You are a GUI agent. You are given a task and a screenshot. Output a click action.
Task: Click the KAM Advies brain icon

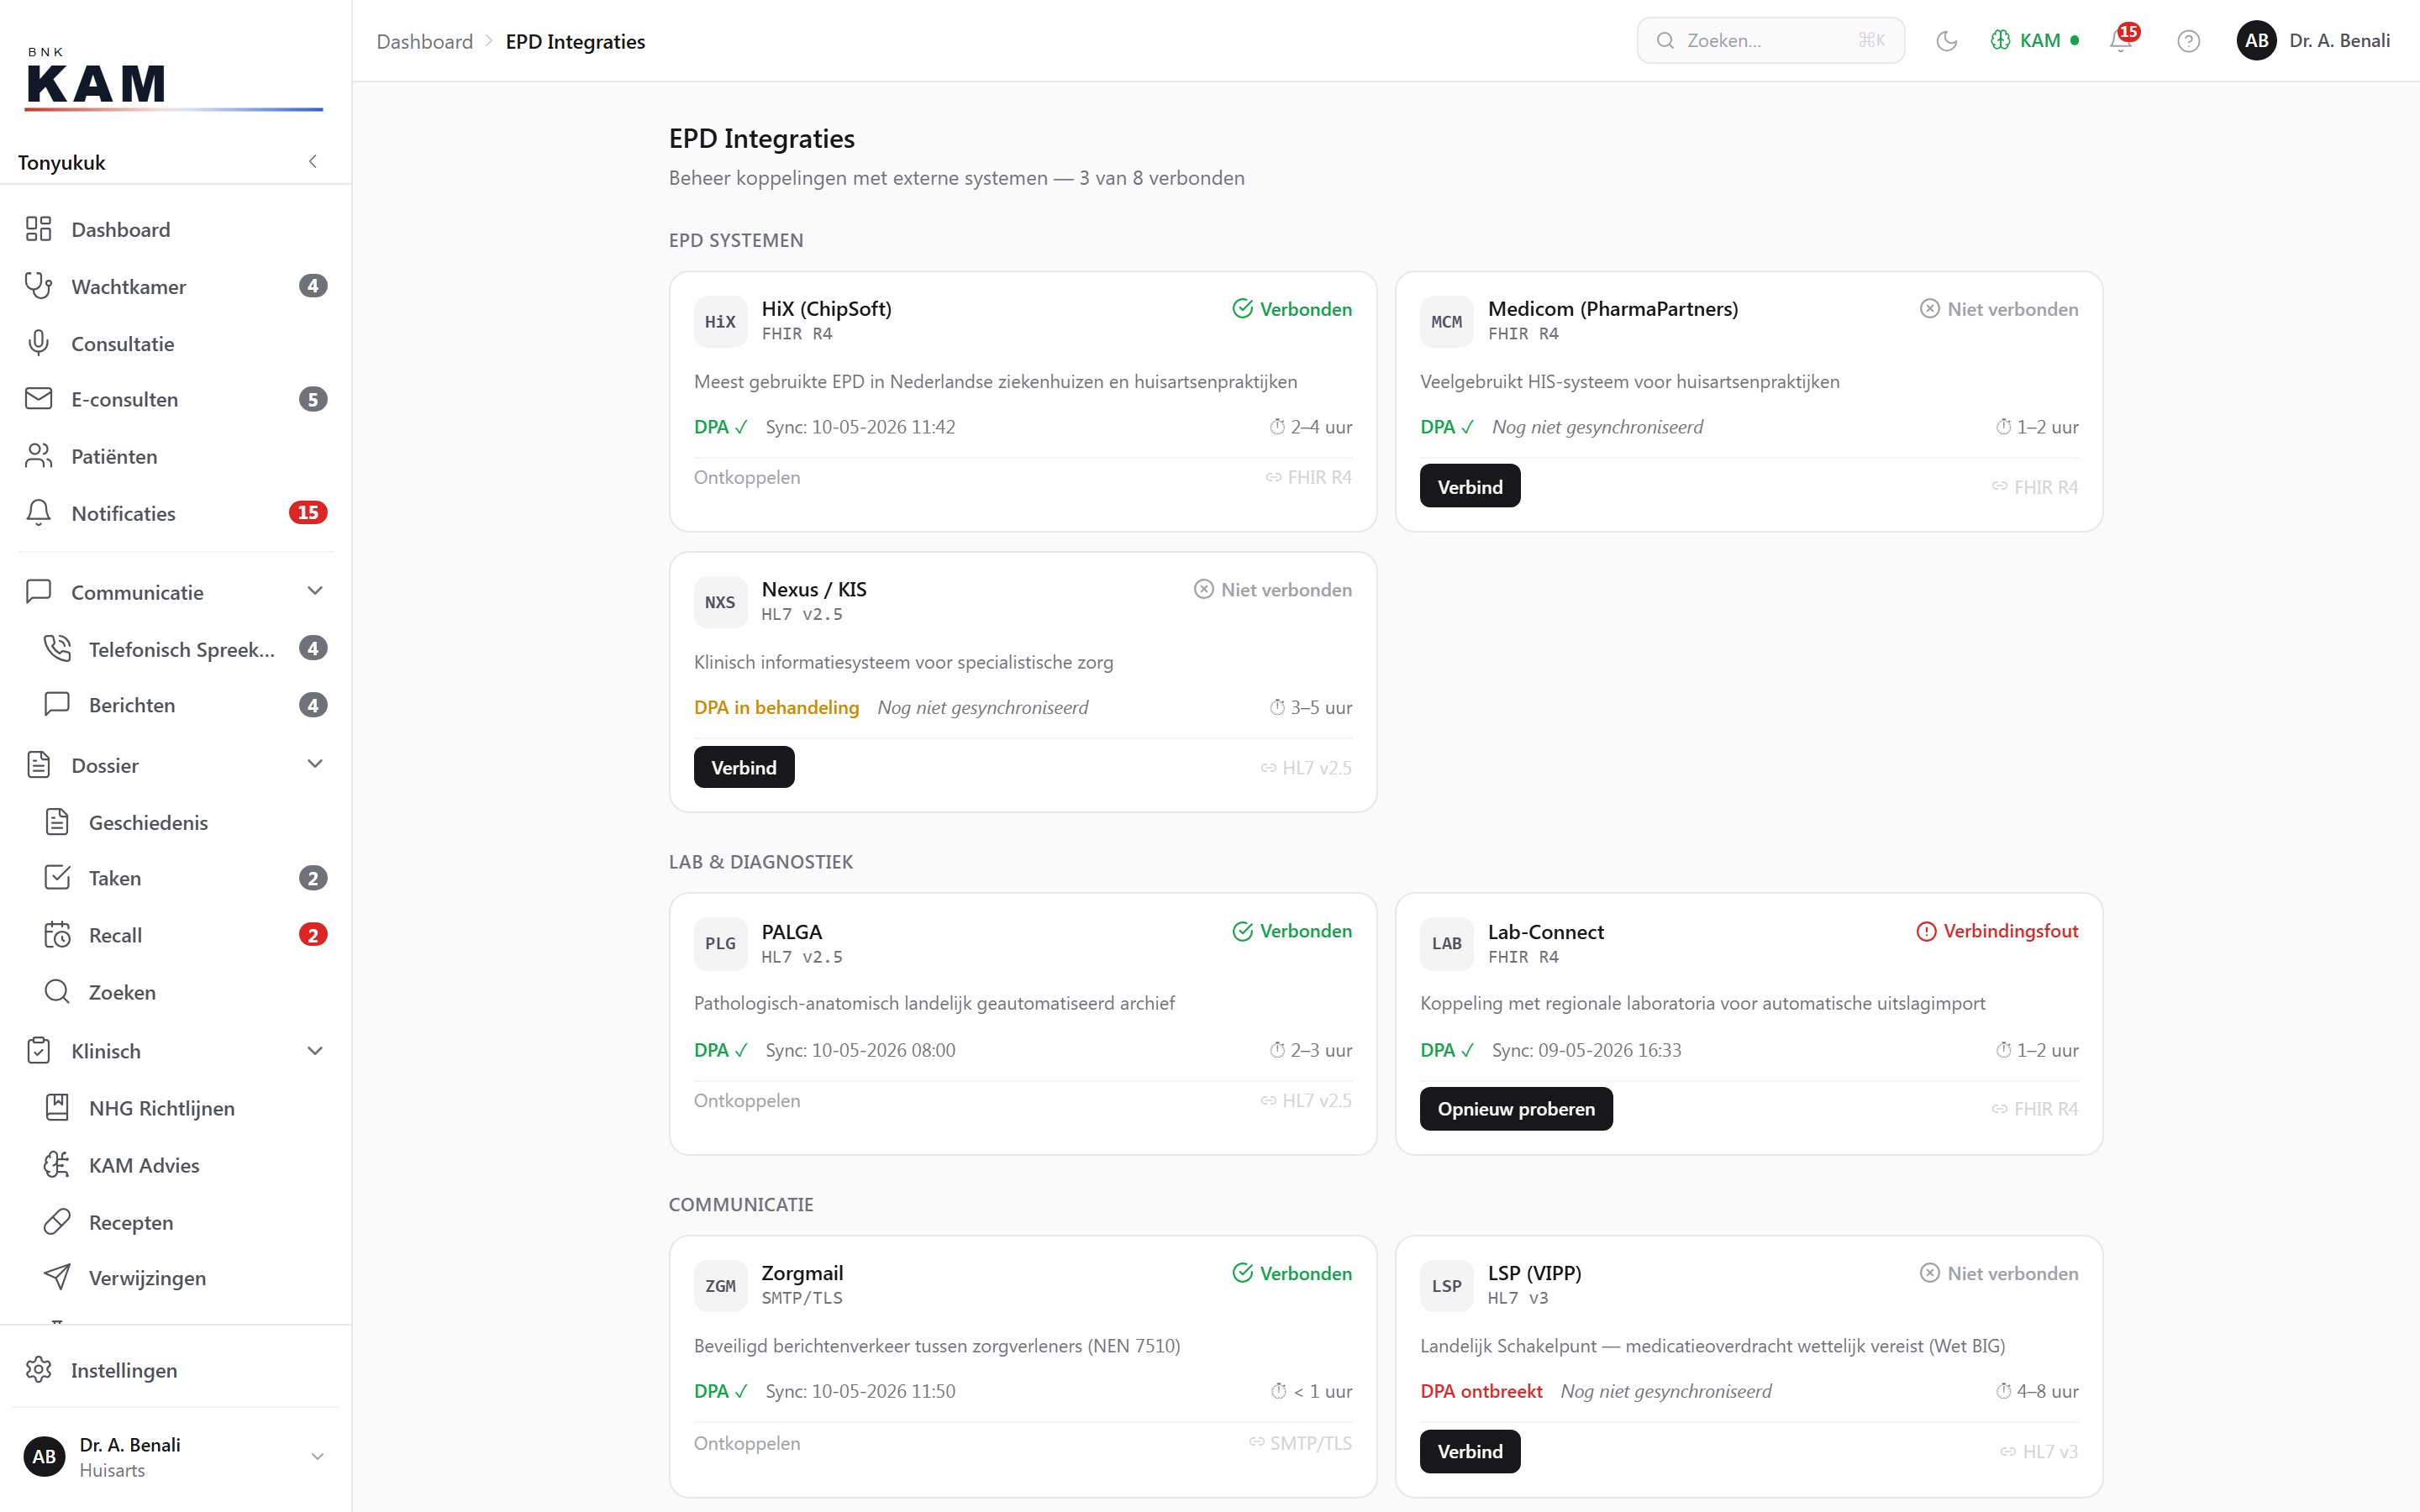coord(57,1165)
